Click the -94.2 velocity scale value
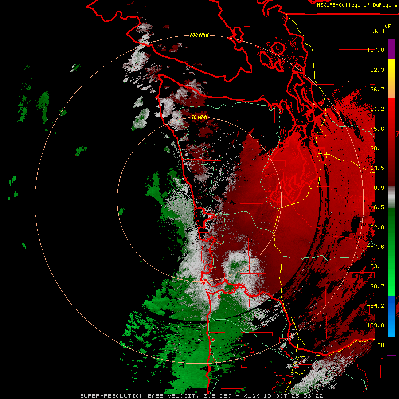 click(x=376, y=306)
